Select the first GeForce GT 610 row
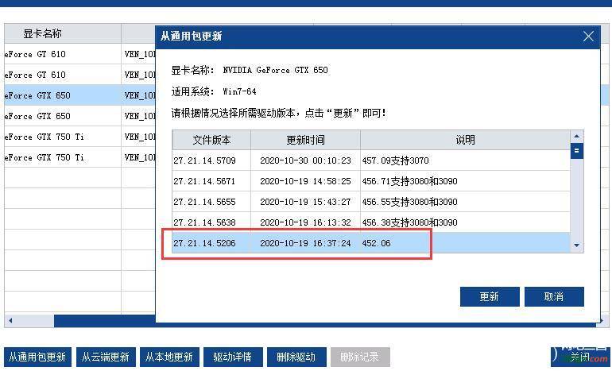 (80, 54)
